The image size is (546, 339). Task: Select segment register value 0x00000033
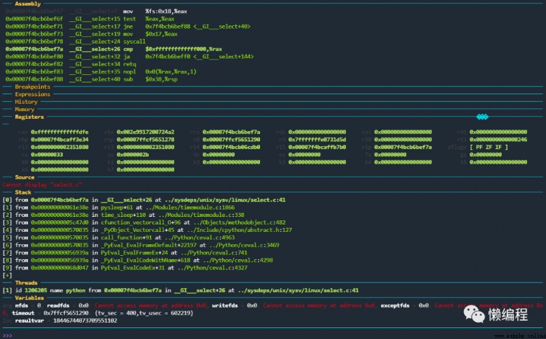click(x=47, y=155)
